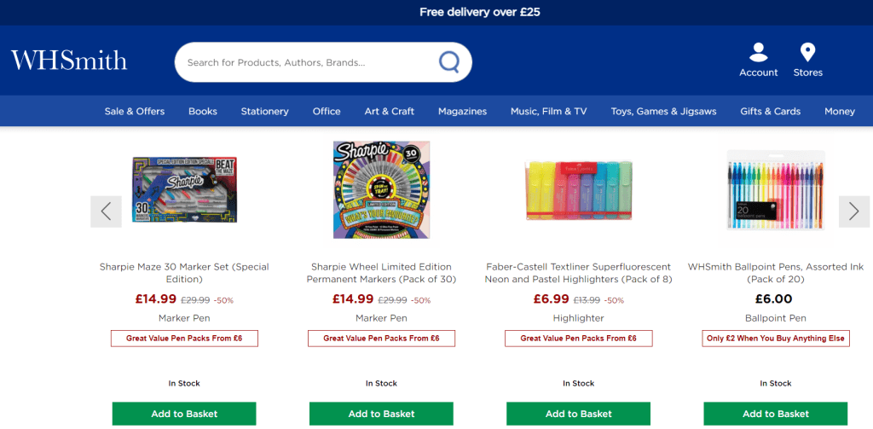
Task: Show previous products with left carousel arrow
Action: (x=106, y=212)
